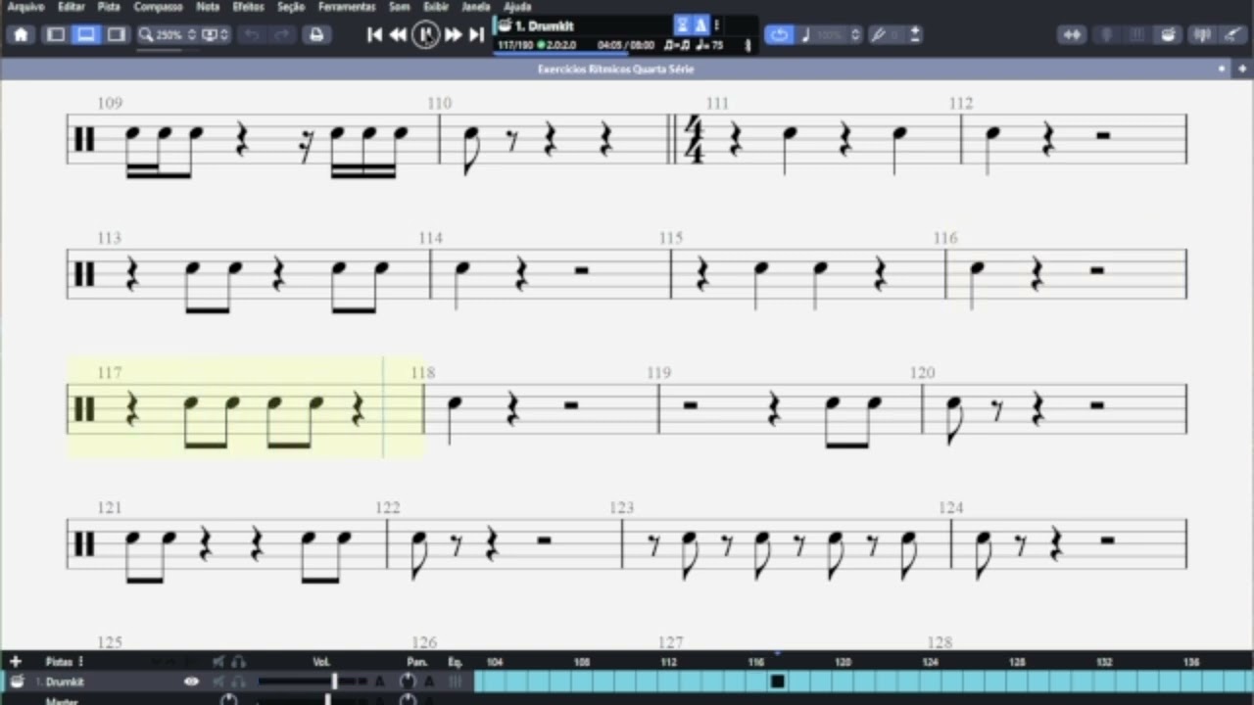Click the header mute speaker icon

(218, 662)
